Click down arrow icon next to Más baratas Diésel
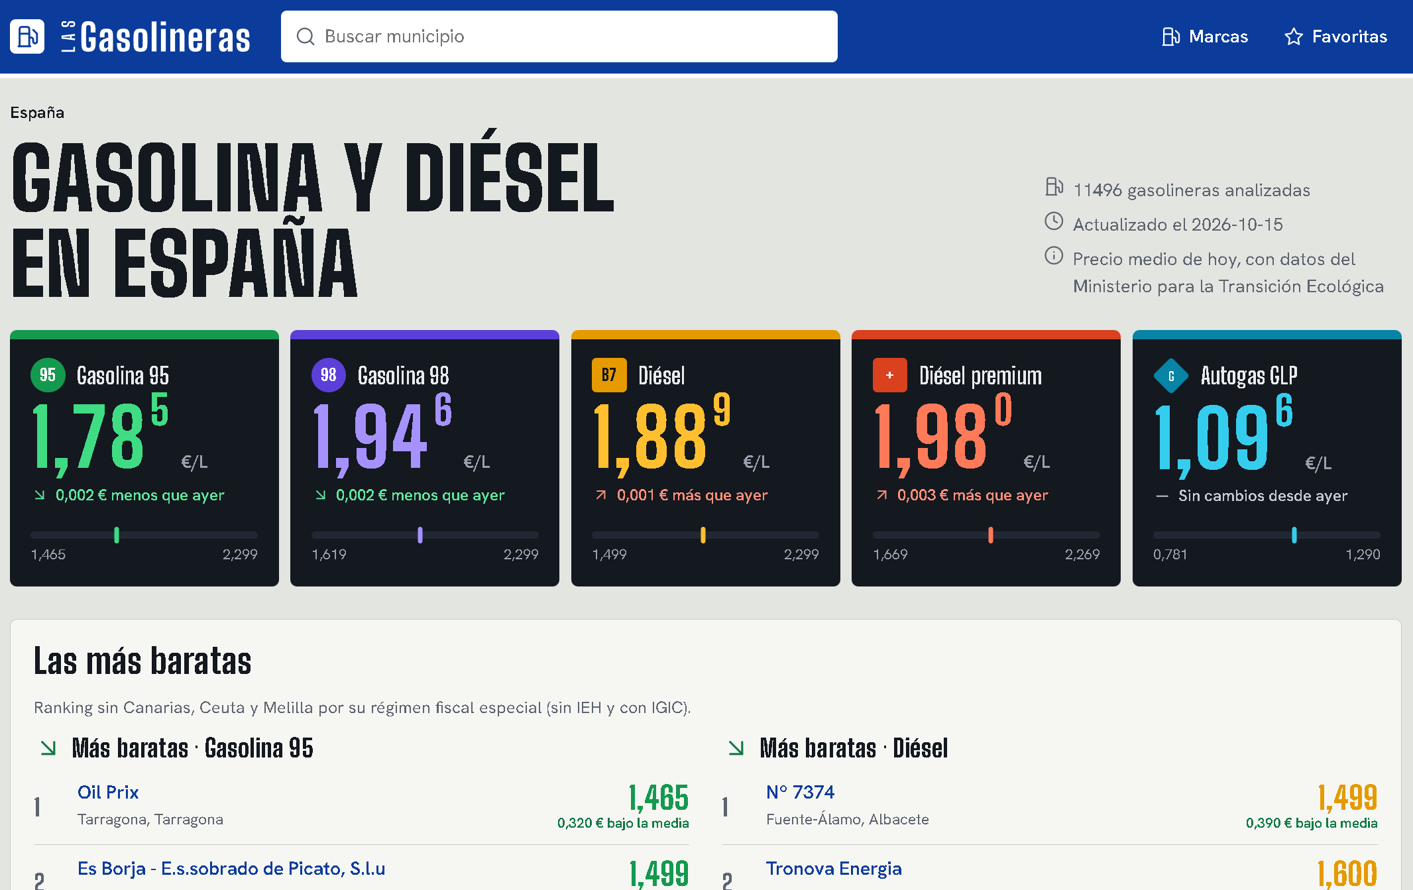 736,748
